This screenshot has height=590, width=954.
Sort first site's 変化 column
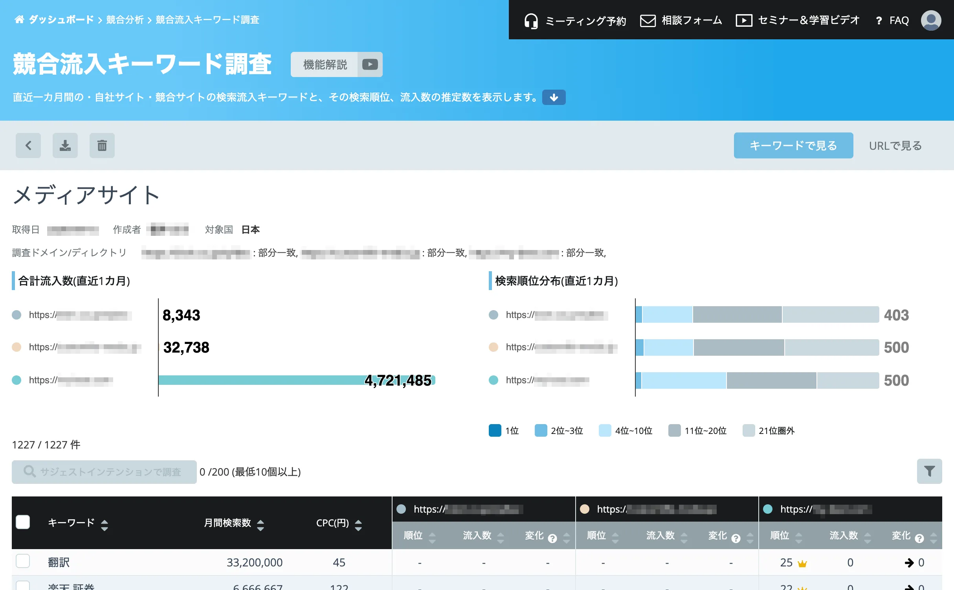(567, 538)
